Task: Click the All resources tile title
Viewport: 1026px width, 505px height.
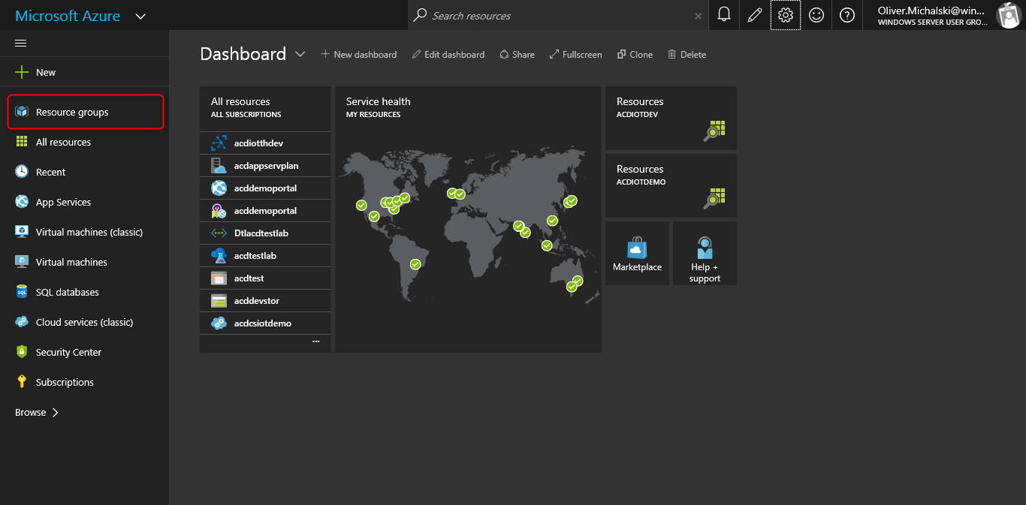Action: (240, 101)
